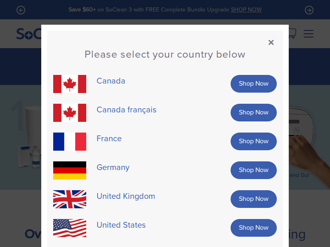The width and height of the screenshot is (330, 247).
Task: Click the SoClean logo in header
Action: click(x=29, y=34)
